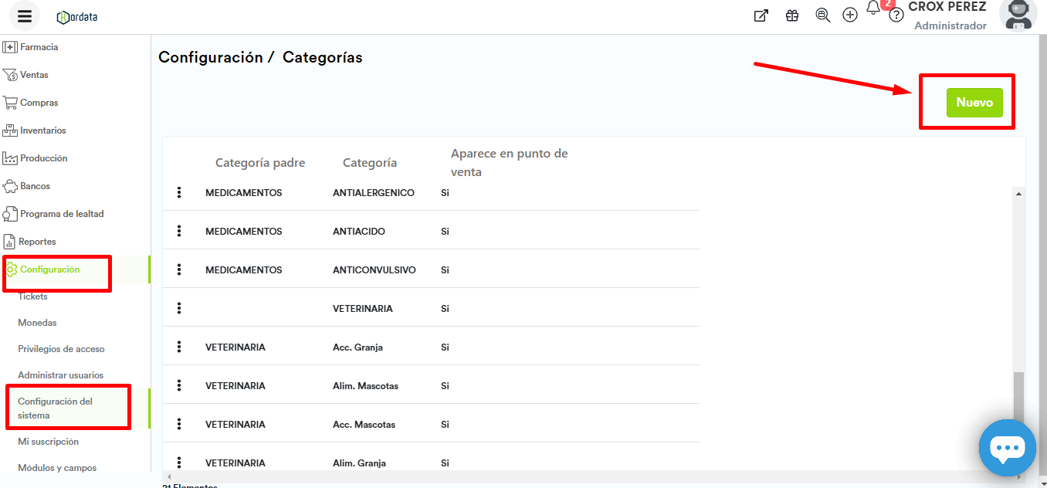The height and width of the screenshot is (488, 1047).
Task: Open notifications bell with badge
Action: [x=874, y=8]
